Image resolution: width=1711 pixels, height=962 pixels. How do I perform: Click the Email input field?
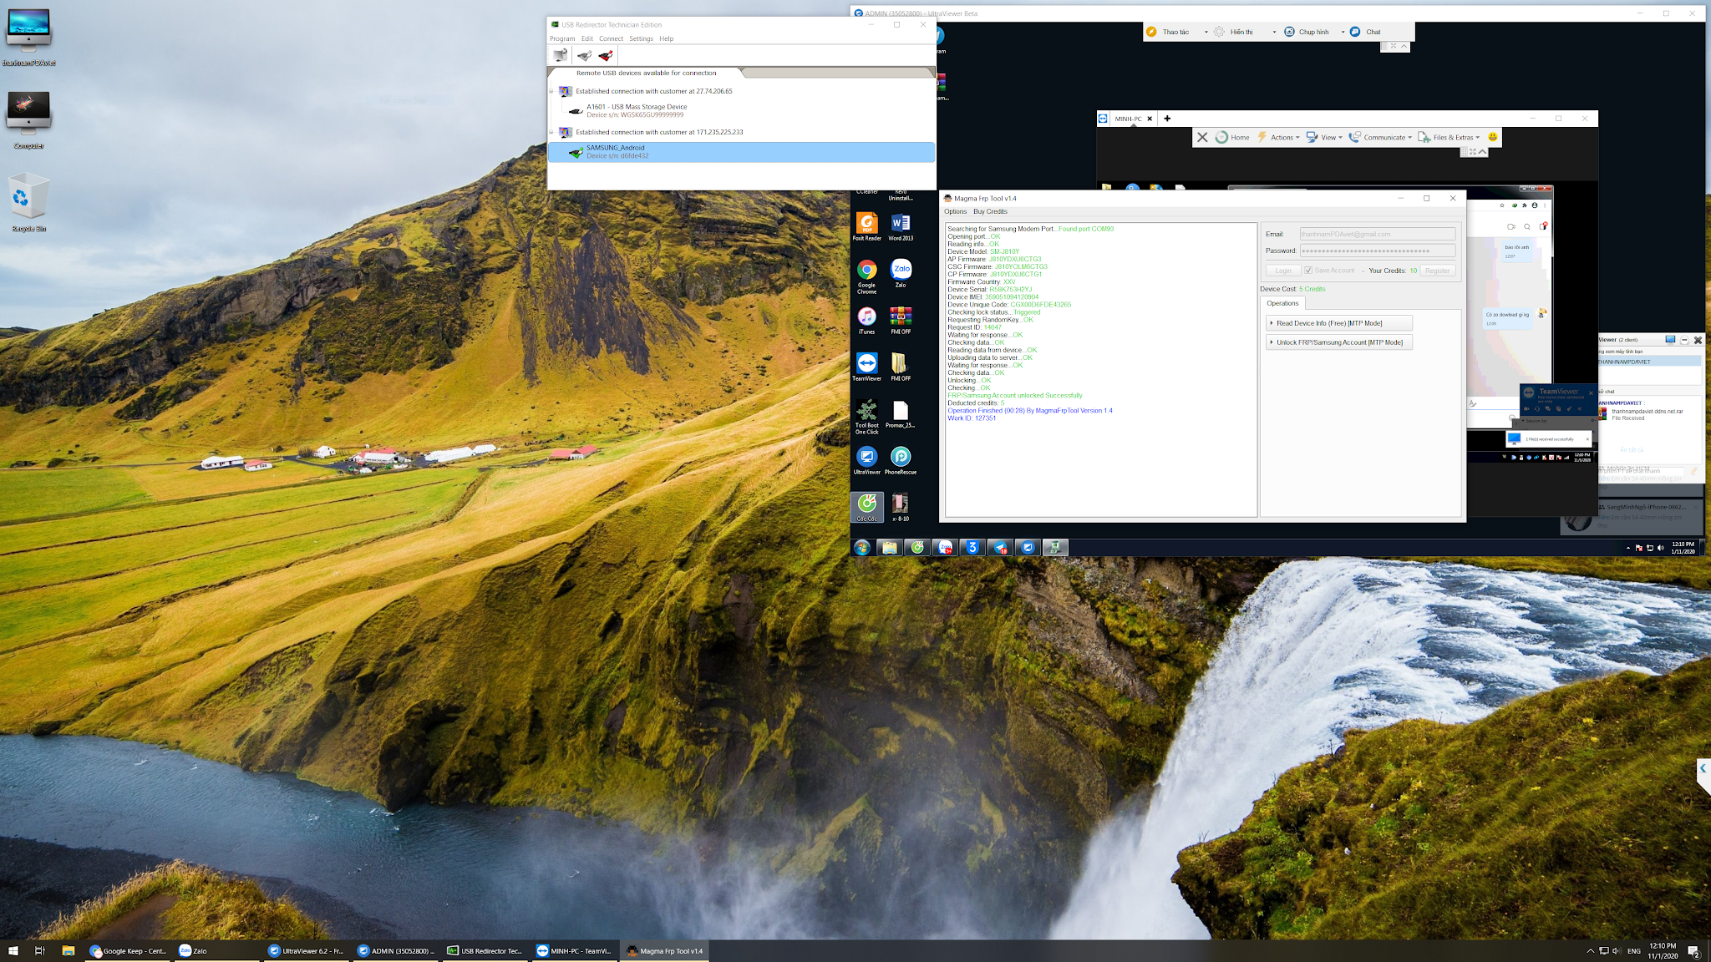(x=1377, y=234)
